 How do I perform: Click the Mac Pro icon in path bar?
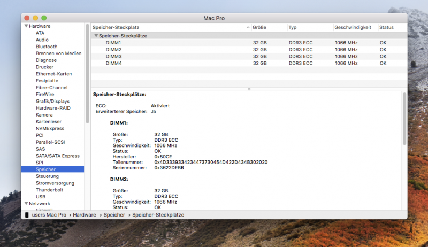pos(27,214)
